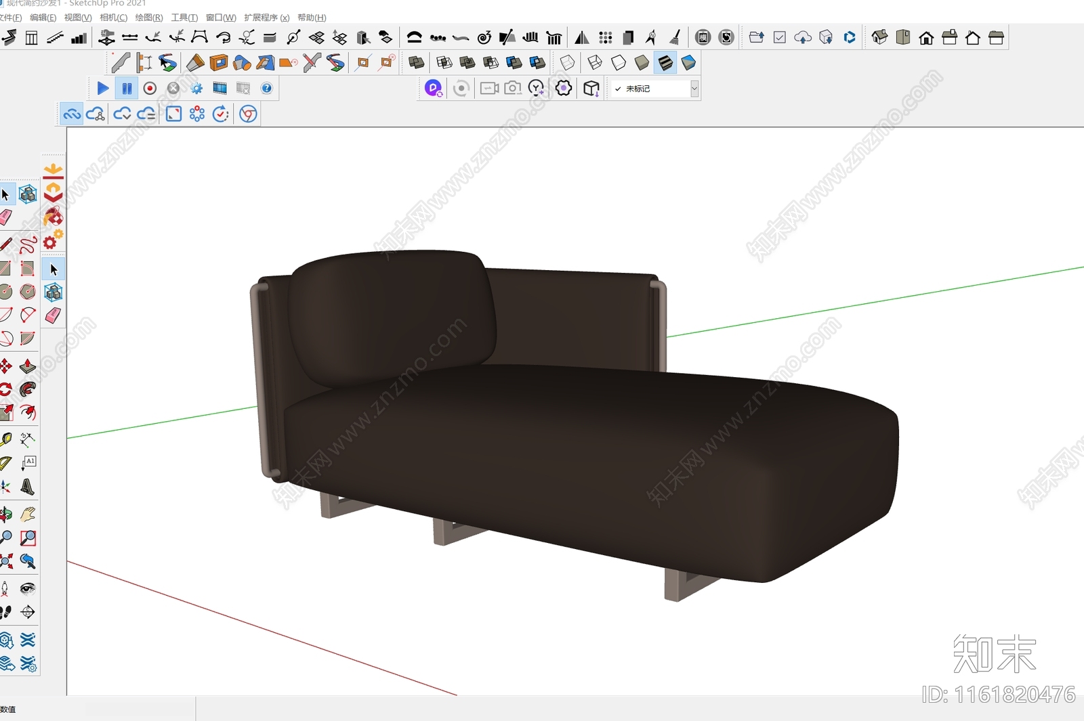Viewport: 1084px width, 721px height.
Task: Select the arrow Select tool in left toolbar
Action: pos(5,195)
